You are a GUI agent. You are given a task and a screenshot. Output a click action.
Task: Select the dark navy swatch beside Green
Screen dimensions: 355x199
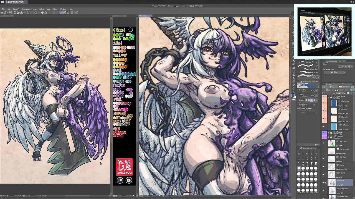tap(130, 30)
